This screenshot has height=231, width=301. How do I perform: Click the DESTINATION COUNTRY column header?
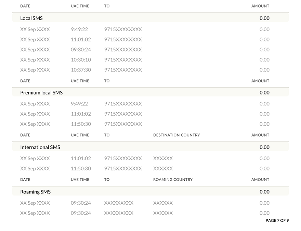176,135
